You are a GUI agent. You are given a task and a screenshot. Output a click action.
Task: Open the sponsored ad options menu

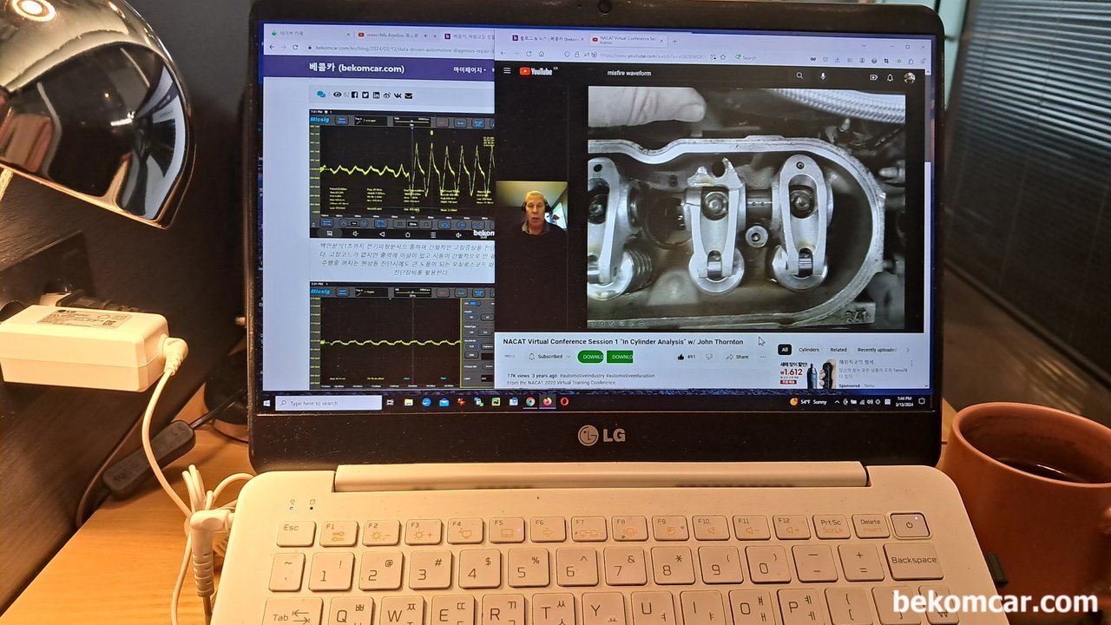pos(911,364)
